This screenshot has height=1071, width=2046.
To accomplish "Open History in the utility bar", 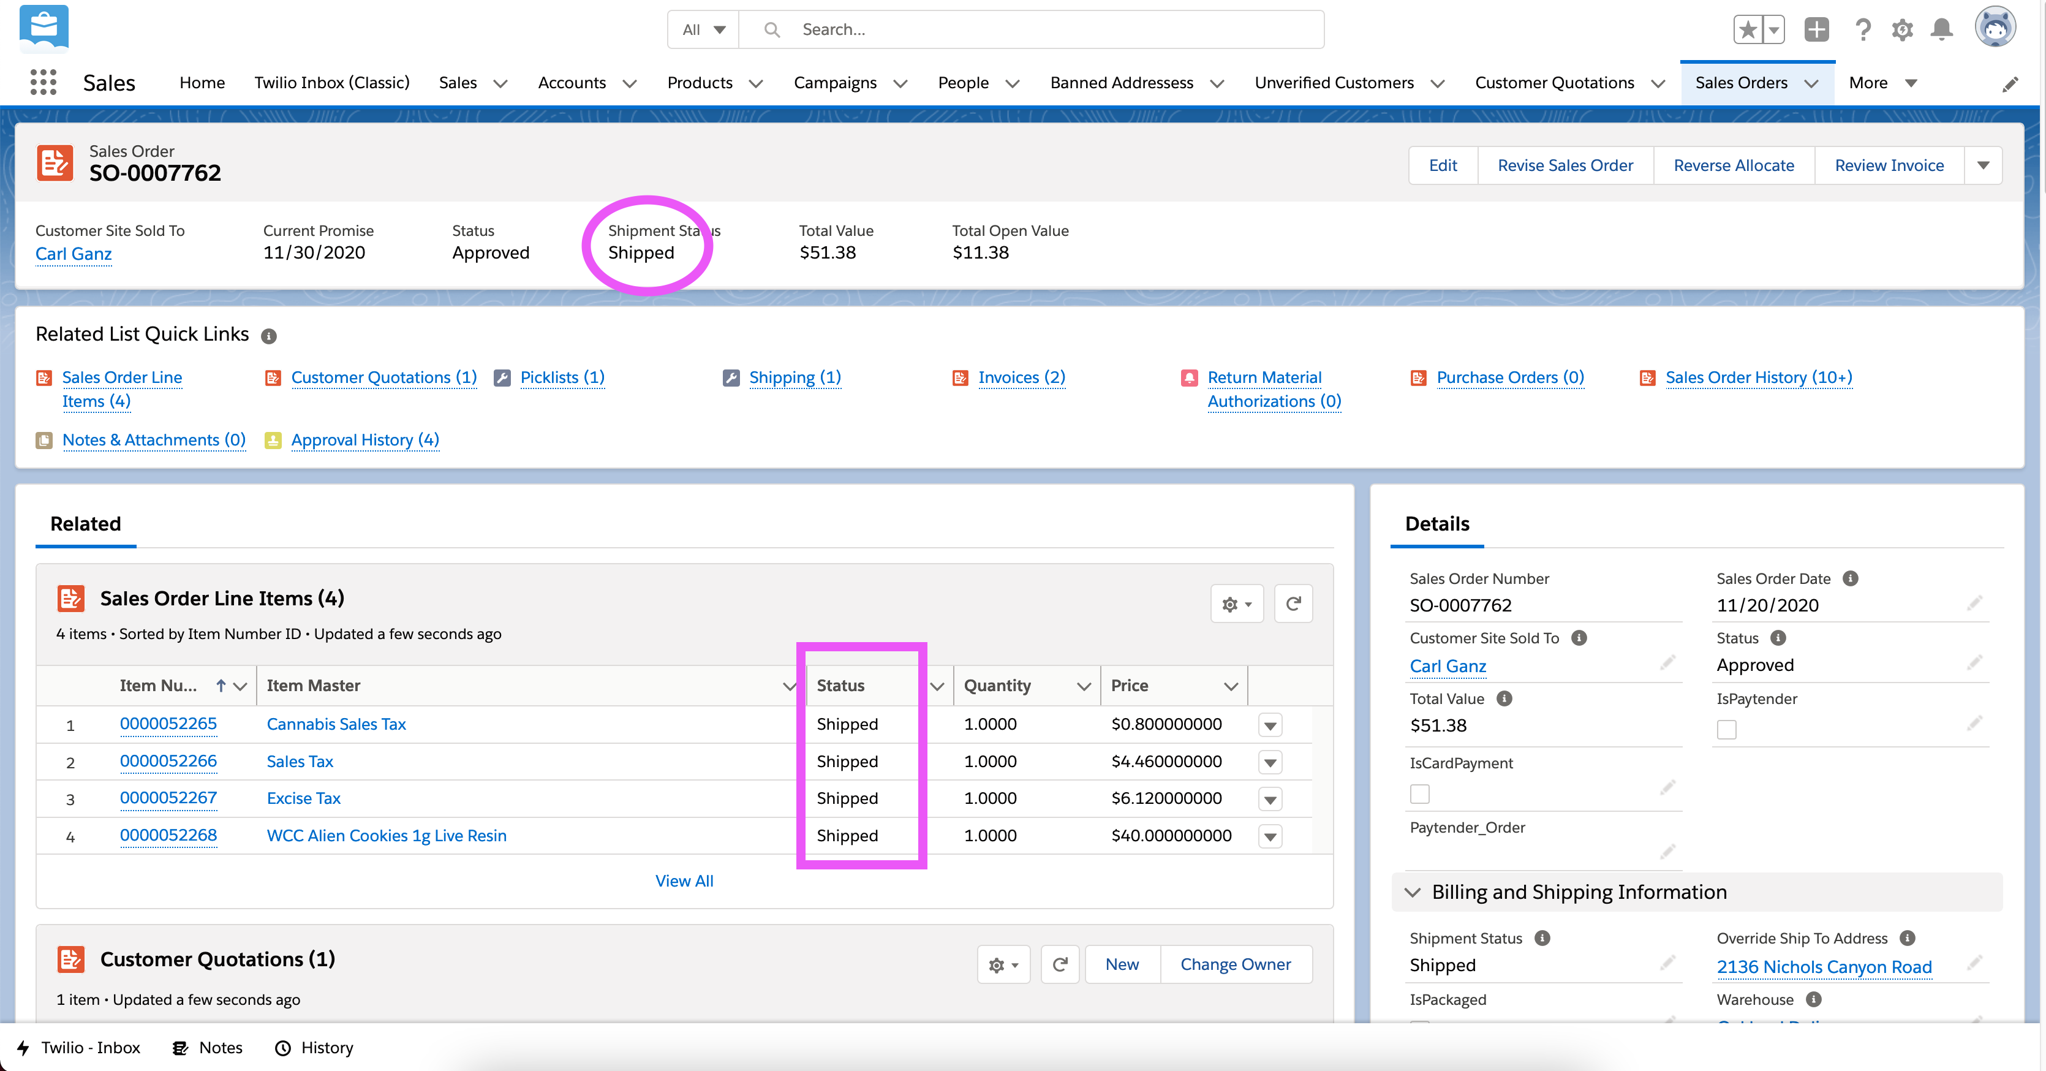I will coord(314,1048).
